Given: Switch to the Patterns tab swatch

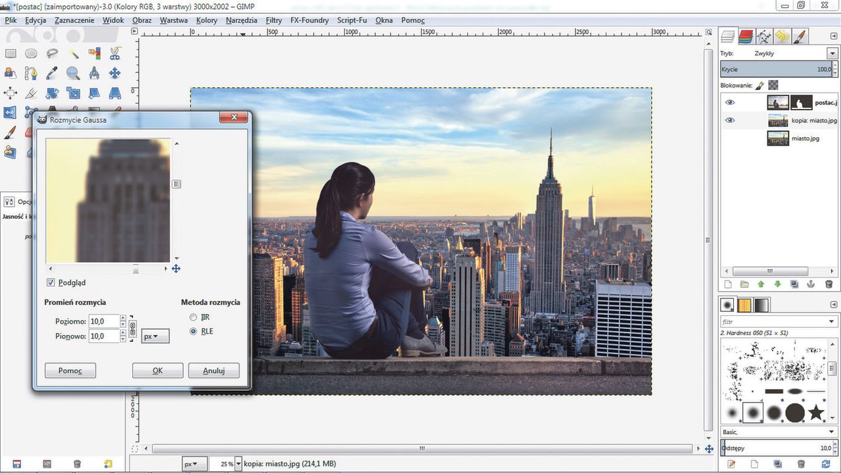Looking at the screenshot, I should pyautogui.click(x=745, y=305).
